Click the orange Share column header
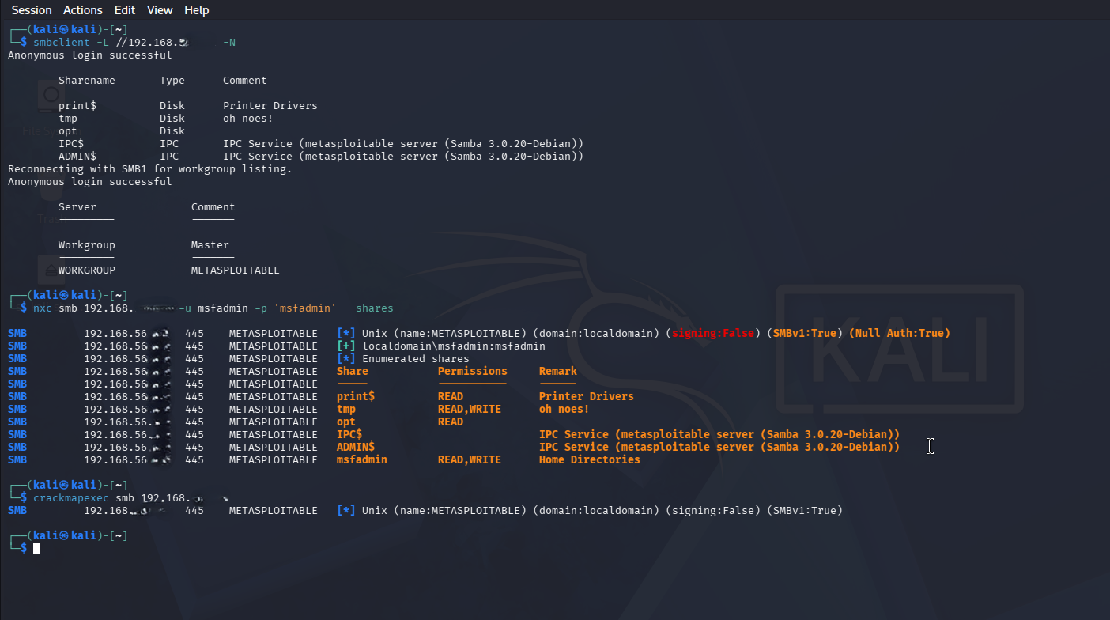The width and height of the screenshot is (1110, 620). click(x=353, y=372)
